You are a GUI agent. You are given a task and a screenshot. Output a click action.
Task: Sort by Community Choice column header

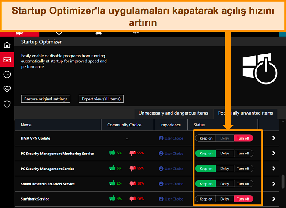[x=128, y=125]
